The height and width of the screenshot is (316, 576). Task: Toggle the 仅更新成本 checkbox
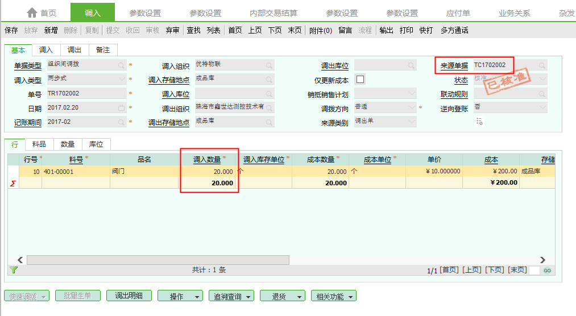coord(360,80)
